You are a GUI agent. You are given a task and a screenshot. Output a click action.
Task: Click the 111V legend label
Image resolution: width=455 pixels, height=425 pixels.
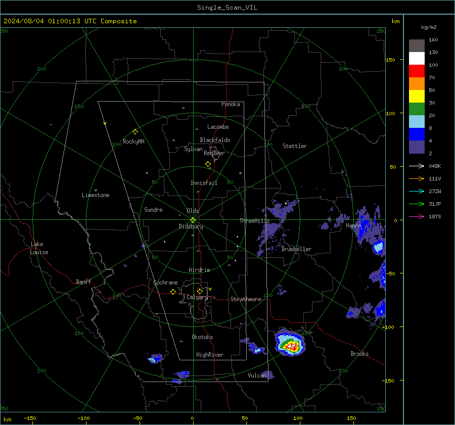[435, 179]
